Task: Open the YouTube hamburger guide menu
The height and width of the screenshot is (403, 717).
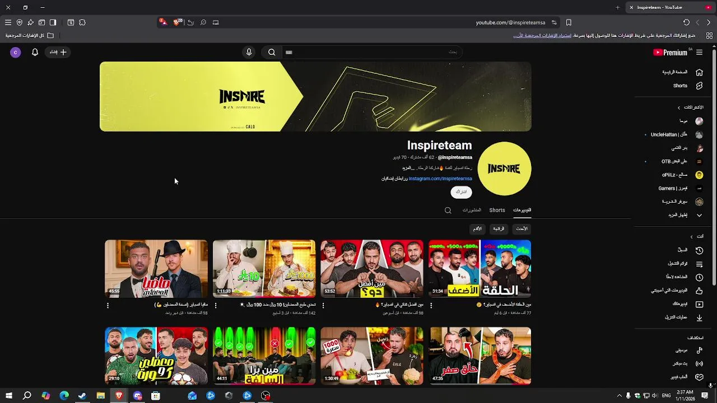Action: pos(699,52)
